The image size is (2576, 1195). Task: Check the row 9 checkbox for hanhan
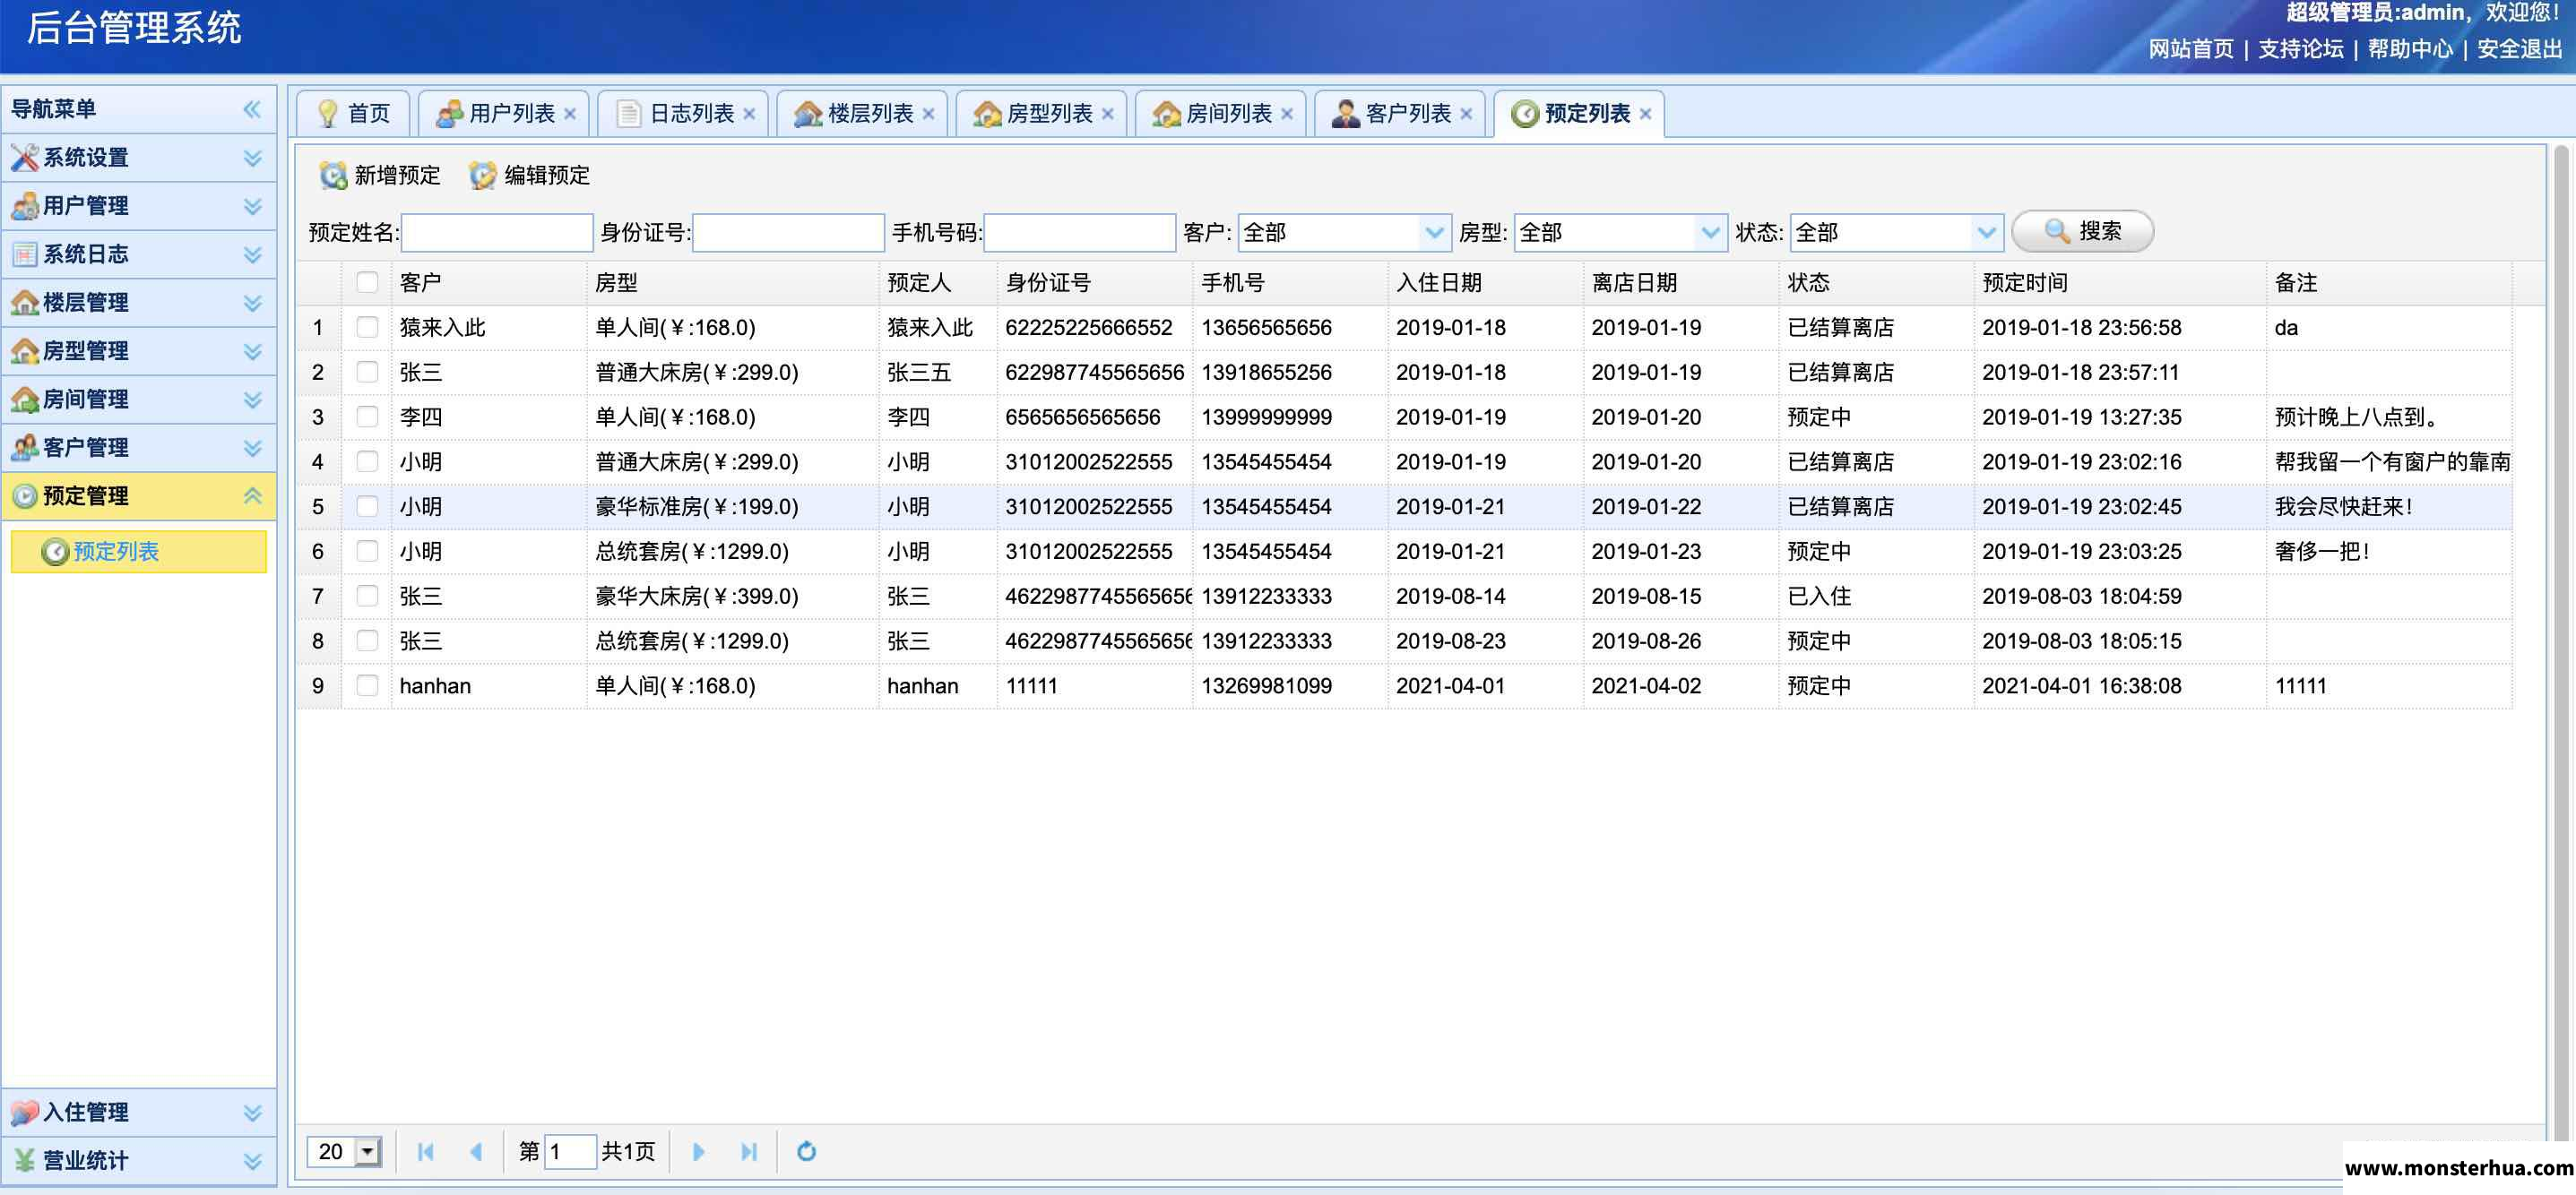pos(367,685)
